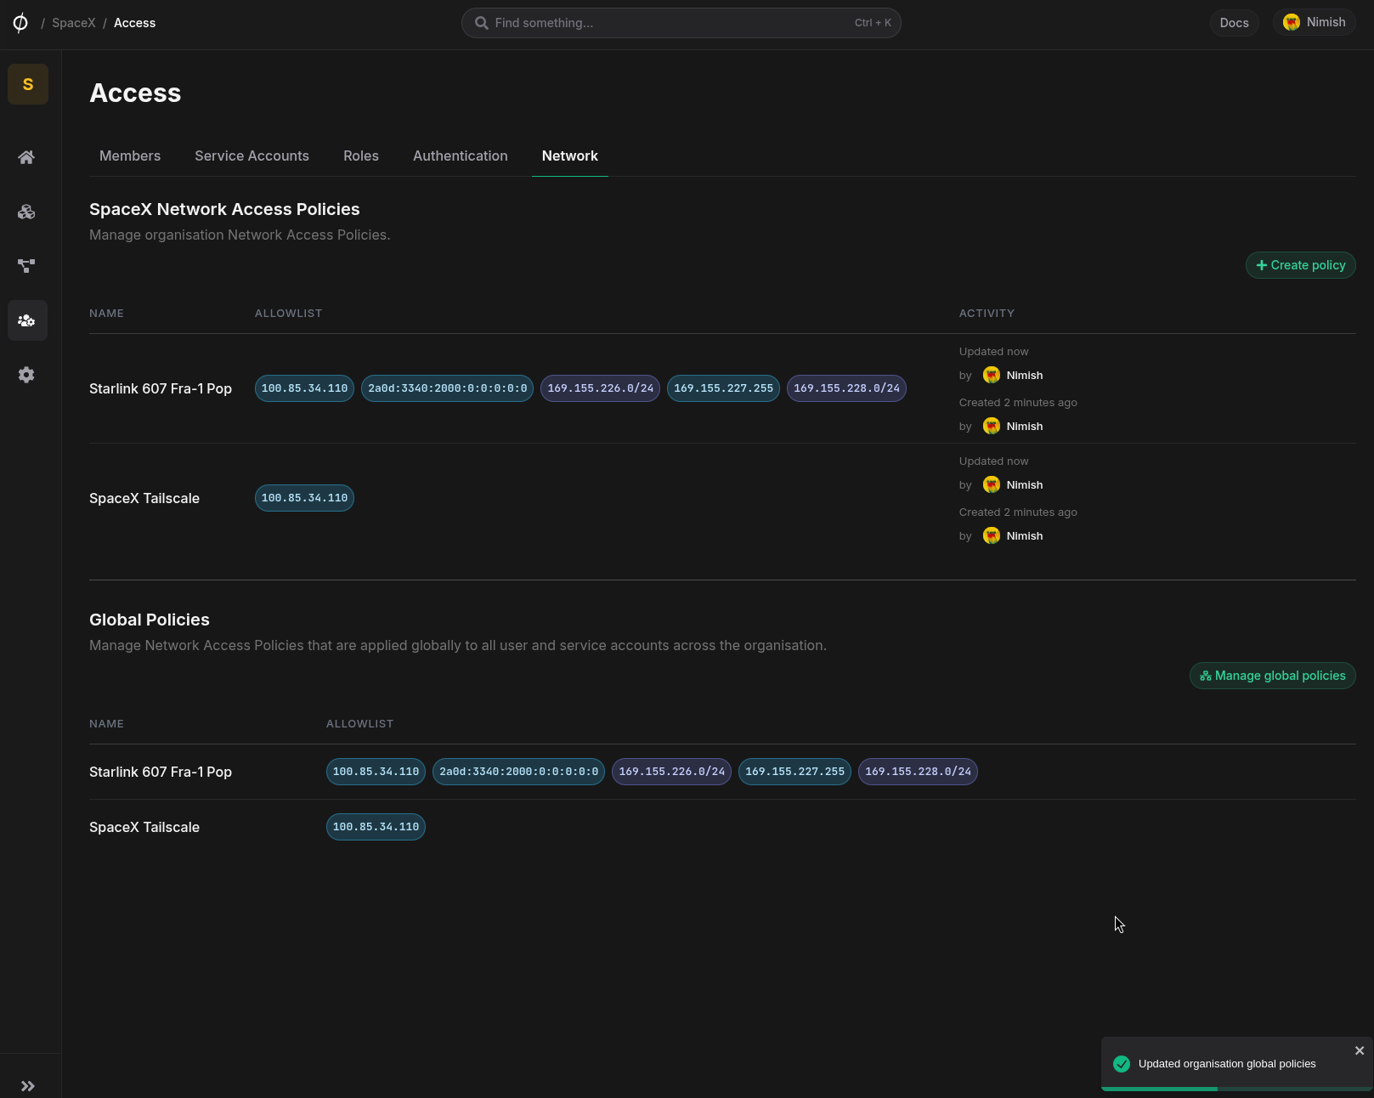Open Integrations via the sidebar nodes icon
The image size is (1374, 1098).
click(27, 266)
